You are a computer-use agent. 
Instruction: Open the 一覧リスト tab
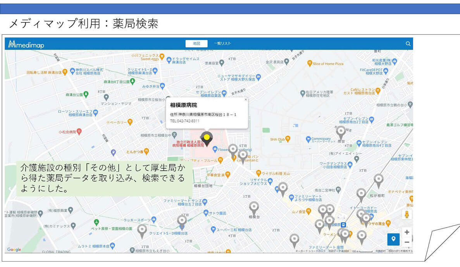(222, 44)
